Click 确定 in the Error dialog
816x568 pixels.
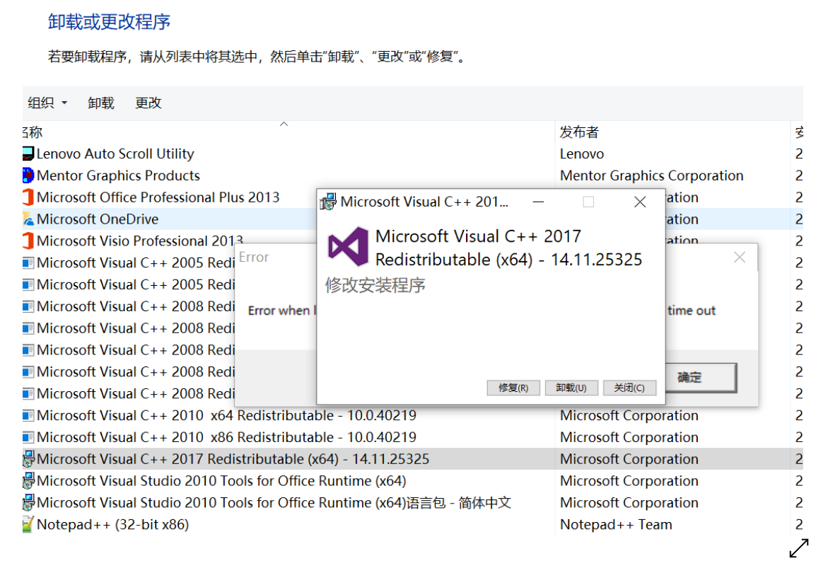pyautogui.click(x=701, y=378)
